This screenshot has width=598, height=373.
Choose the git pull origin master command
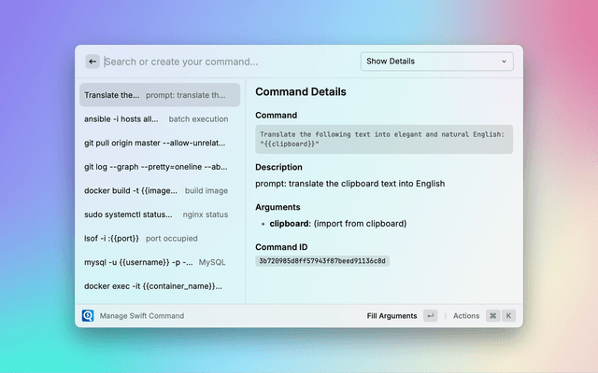coord(157,143)
